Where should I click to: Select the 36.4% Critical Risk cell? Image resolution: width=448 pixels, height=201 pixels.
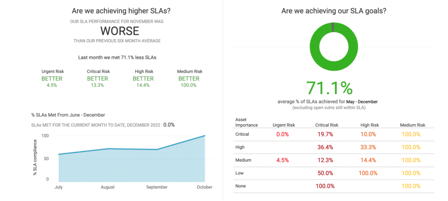[x=326, y=147]
